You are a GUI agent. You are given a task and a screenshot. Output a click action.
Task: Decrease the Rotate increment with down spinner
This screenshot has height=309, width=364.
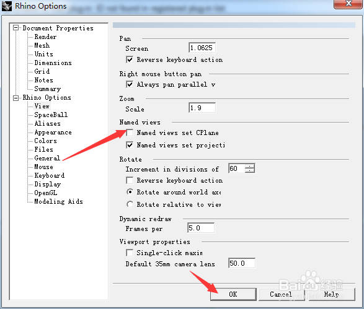250,171
